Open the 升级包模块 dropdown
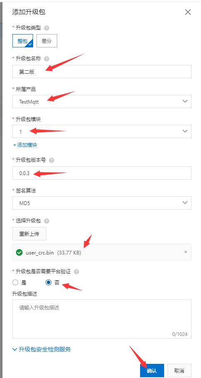The image size is (201, 378). coord(102,131)
